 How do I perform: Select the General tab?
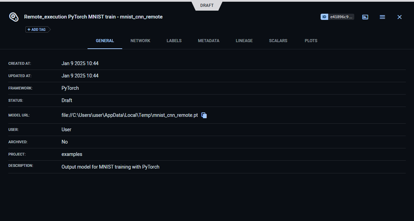click(105, 41)
